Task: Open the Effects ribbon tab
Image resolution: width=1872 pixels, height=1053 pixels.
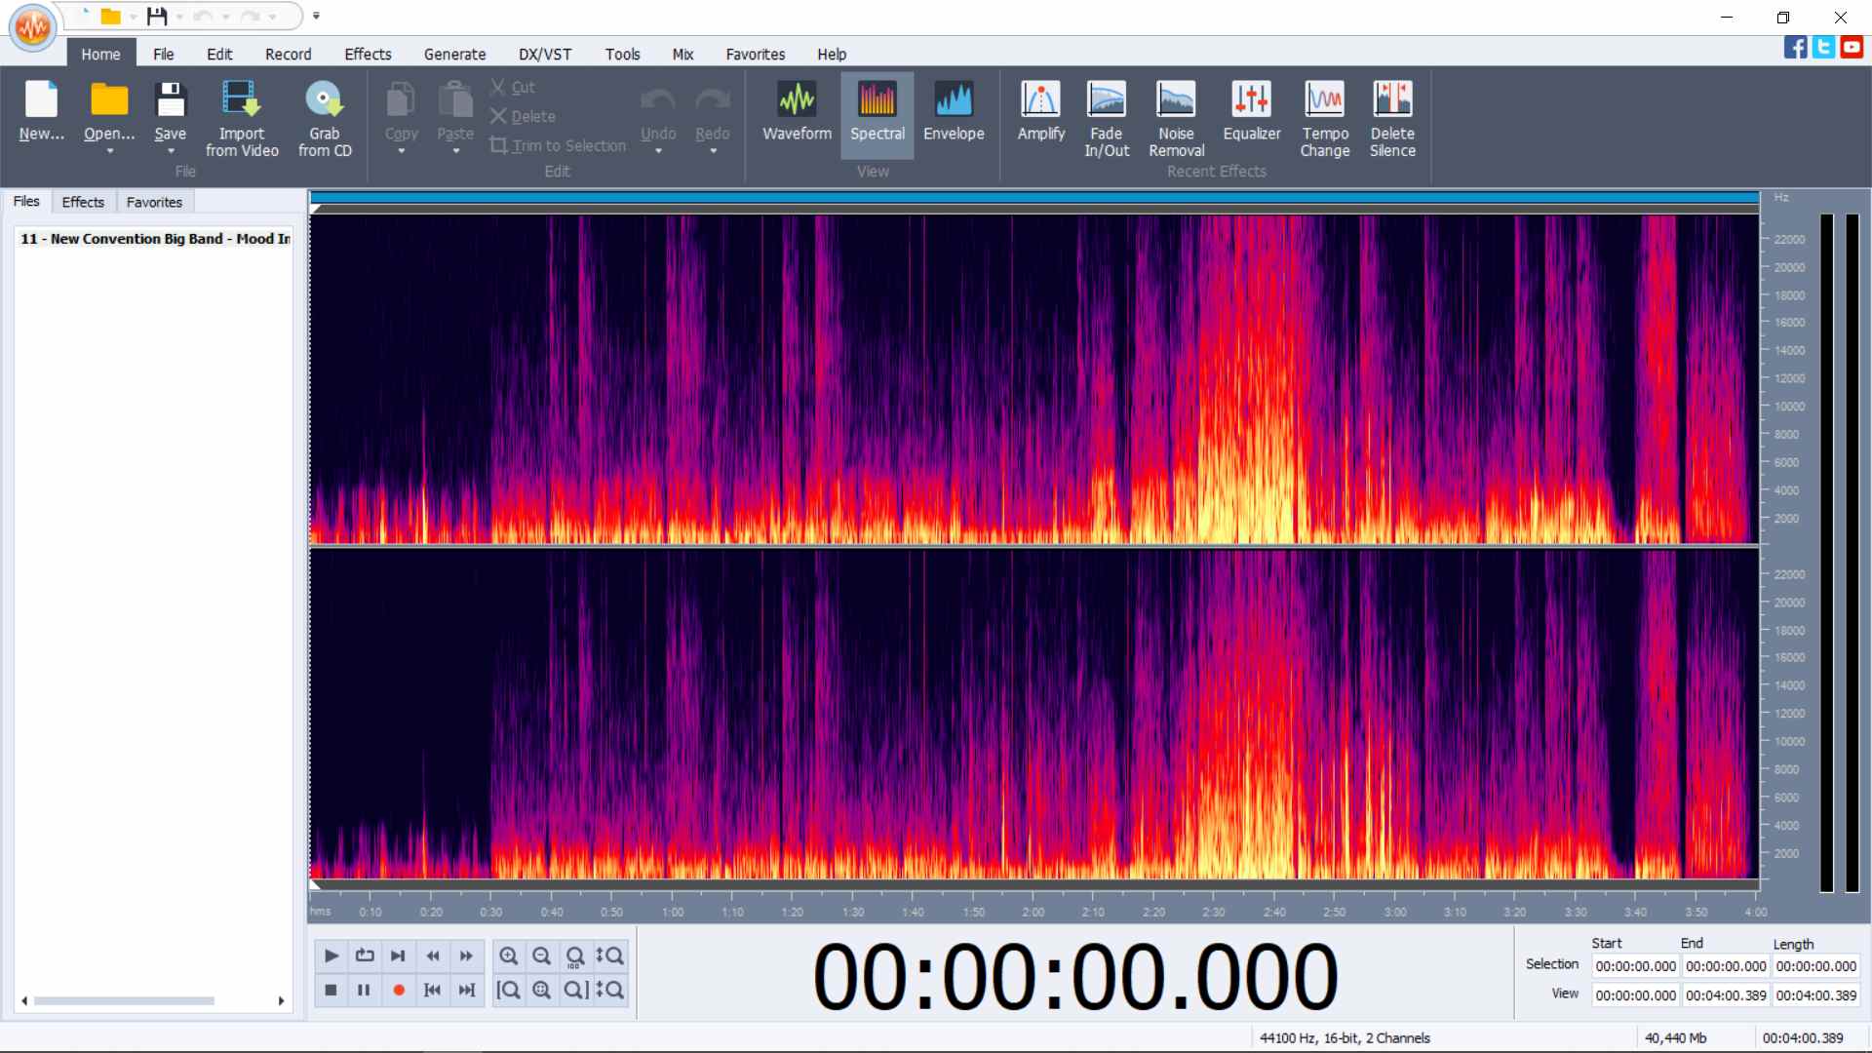Action: [368, 55]
